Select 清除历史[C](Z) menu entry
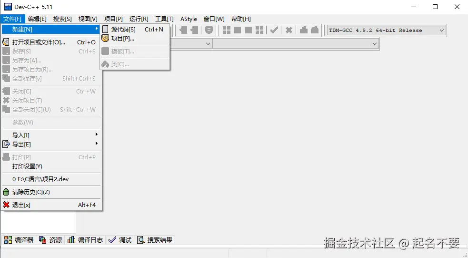 [51, 192]
